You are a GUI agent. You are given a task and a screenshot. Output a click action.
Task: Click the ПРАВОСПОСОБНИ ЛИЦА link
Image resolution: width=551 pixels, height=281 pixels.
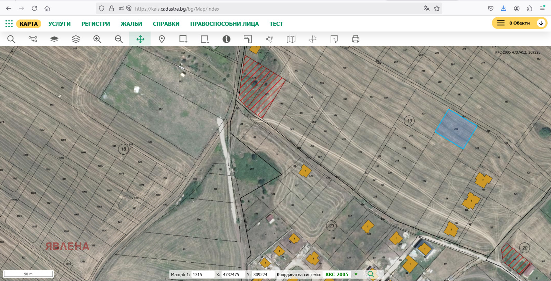pyautogui.click(x=224, y=24)
